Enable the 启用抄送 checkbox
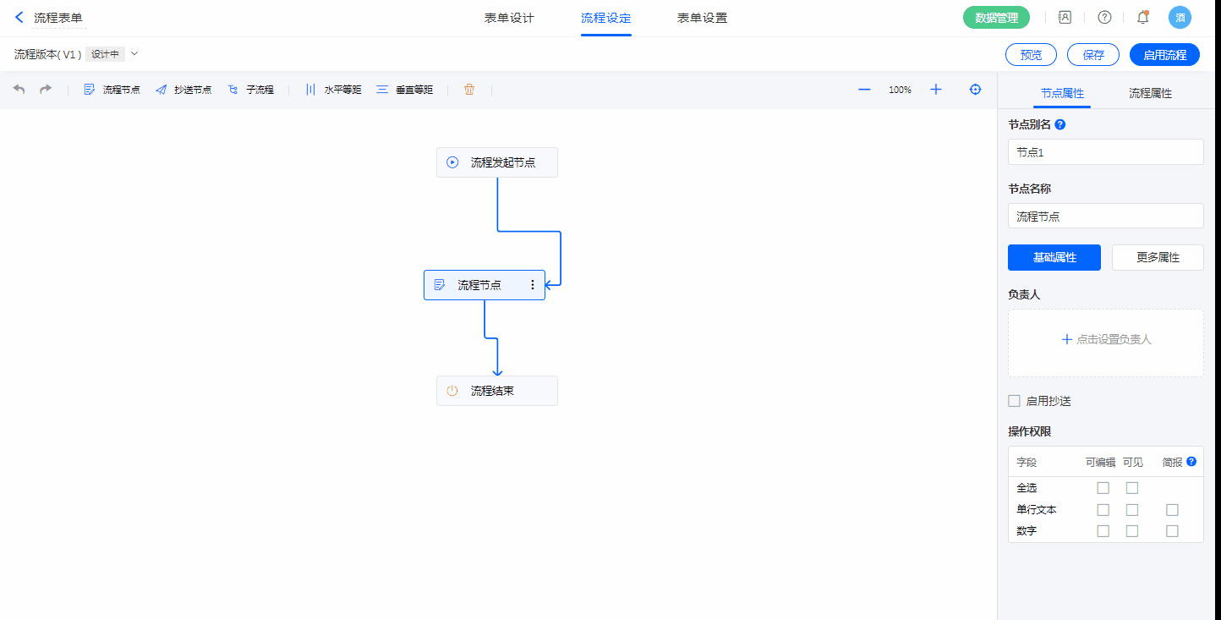Viewport: 1221px width, 620px height. [1015, 401]
